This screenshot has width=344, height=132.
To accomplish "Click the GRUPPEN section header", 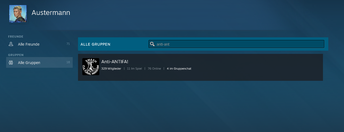I will click(x=16, y=55).
